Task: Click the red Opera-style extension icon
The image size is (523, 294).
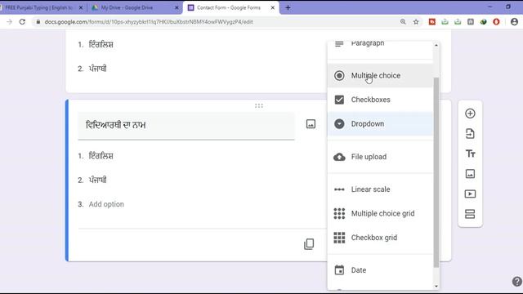Action: click(x=496, y=22)
